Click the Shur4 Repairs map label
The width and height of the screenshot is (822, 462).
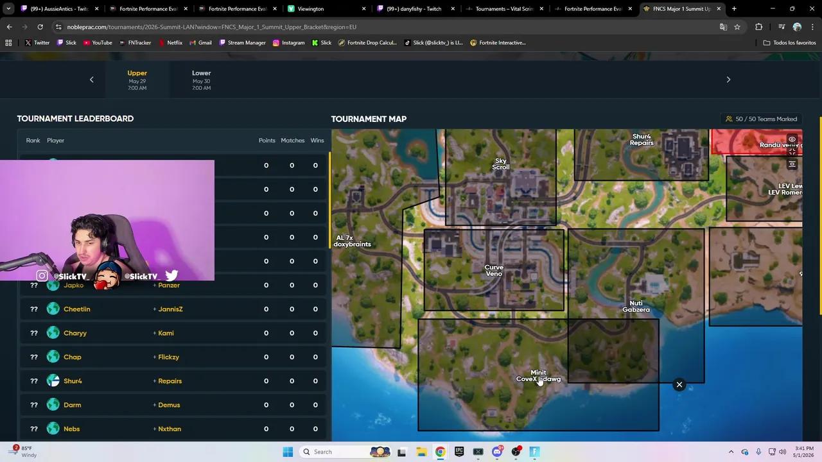pos(642,139)
